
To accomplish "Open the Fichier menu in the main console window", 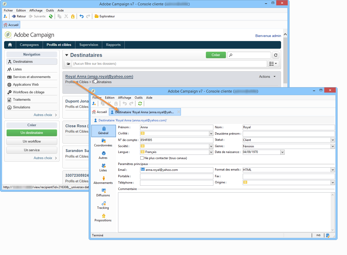I will click(8, 10).
